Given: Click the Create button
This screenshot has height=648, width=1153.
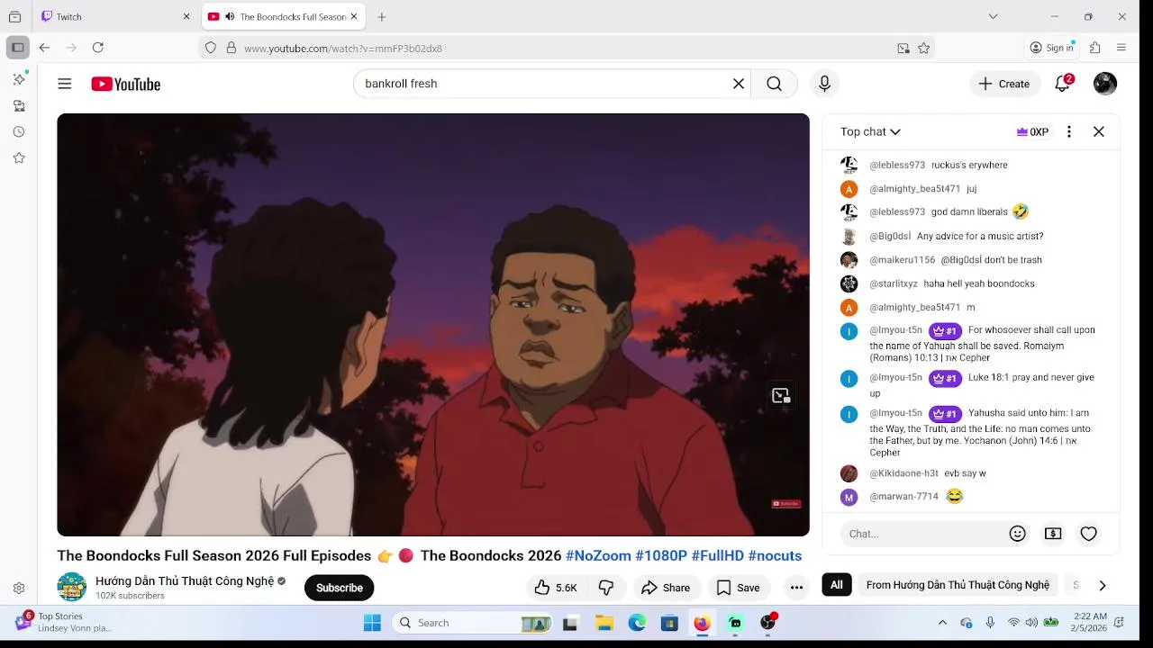Looking at the screenshot, I should tap(1005, 84).
